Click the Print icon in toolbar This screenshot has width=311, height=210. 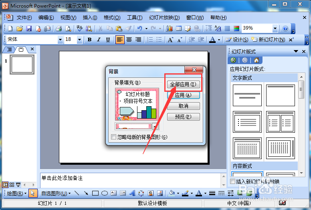click(59, 29)
